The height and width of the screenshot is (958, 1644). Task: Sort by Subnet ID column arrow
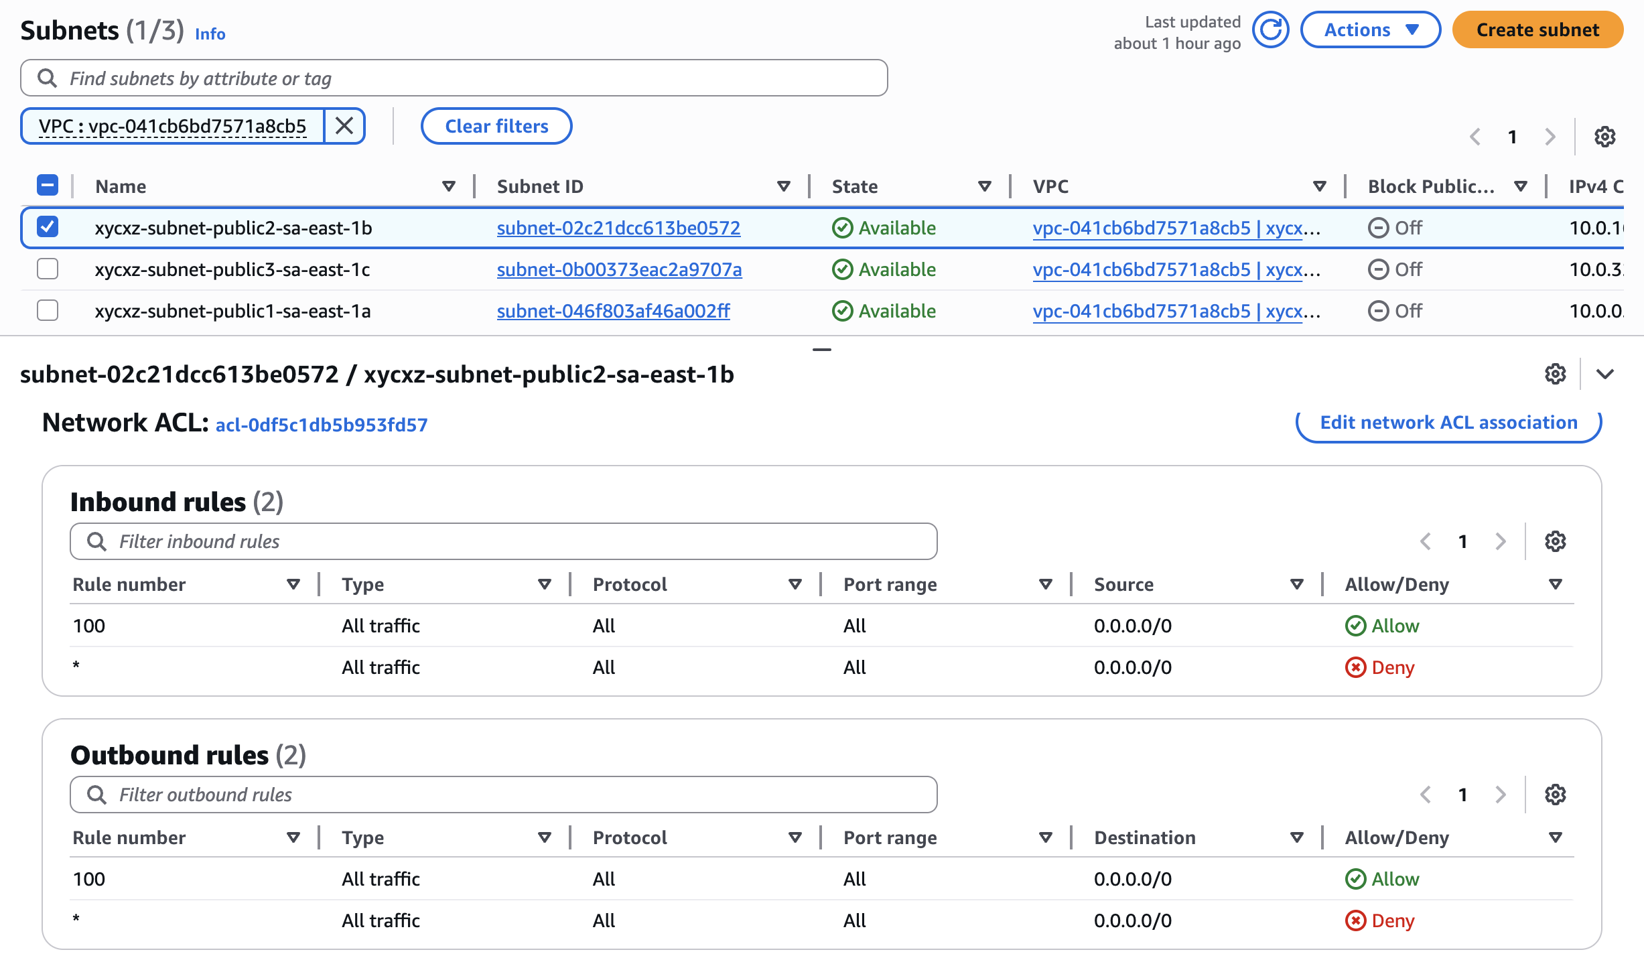click(x=783, y=186)
